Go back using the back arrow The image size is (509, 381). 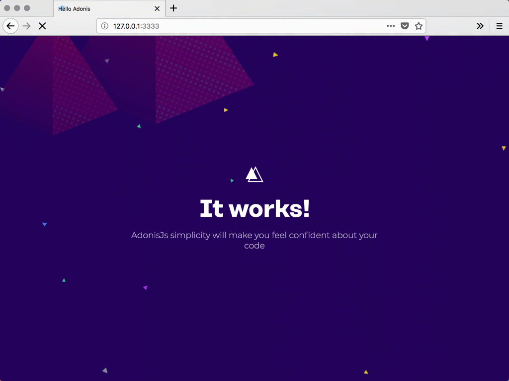tap(10, 26)
